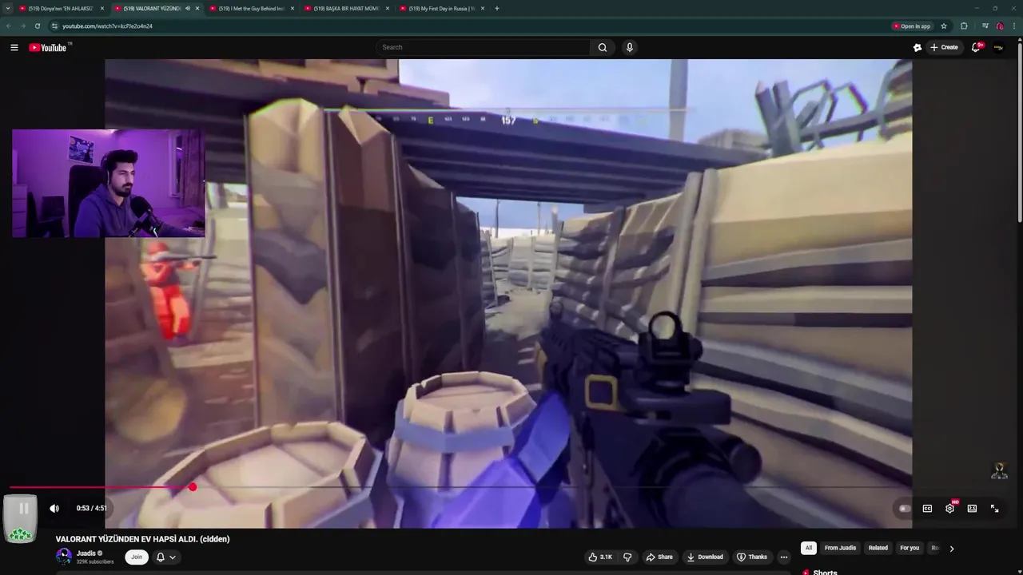Open the browser profile icon
The image size is (1023, 575).
tap(1000, 26)
